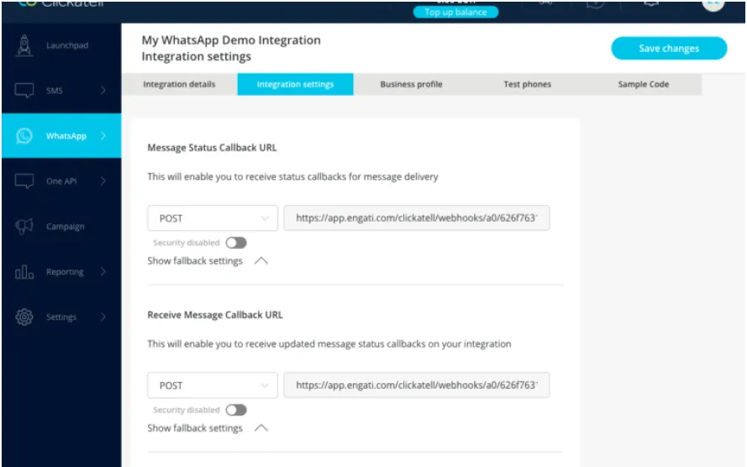Open the POST dropdown for Message Status Callback
The height and width of the screenshot is (467, 747).
pyautogui.click(x=213, y=218)
